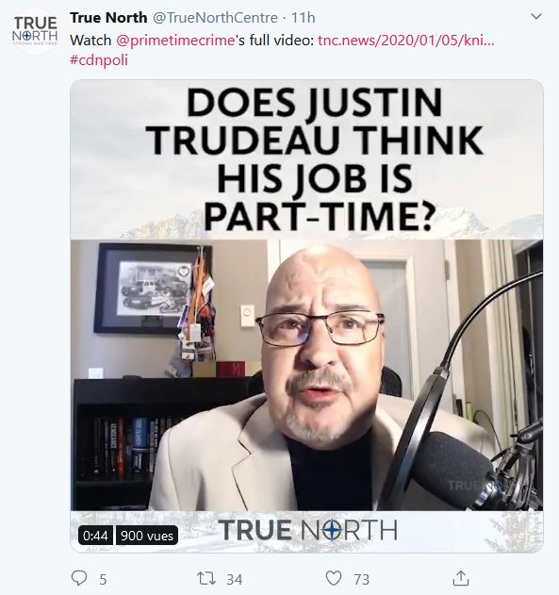Retweet using the retweet arrows icon
This screenshot has width=559, height=595.
coord(206,578)
